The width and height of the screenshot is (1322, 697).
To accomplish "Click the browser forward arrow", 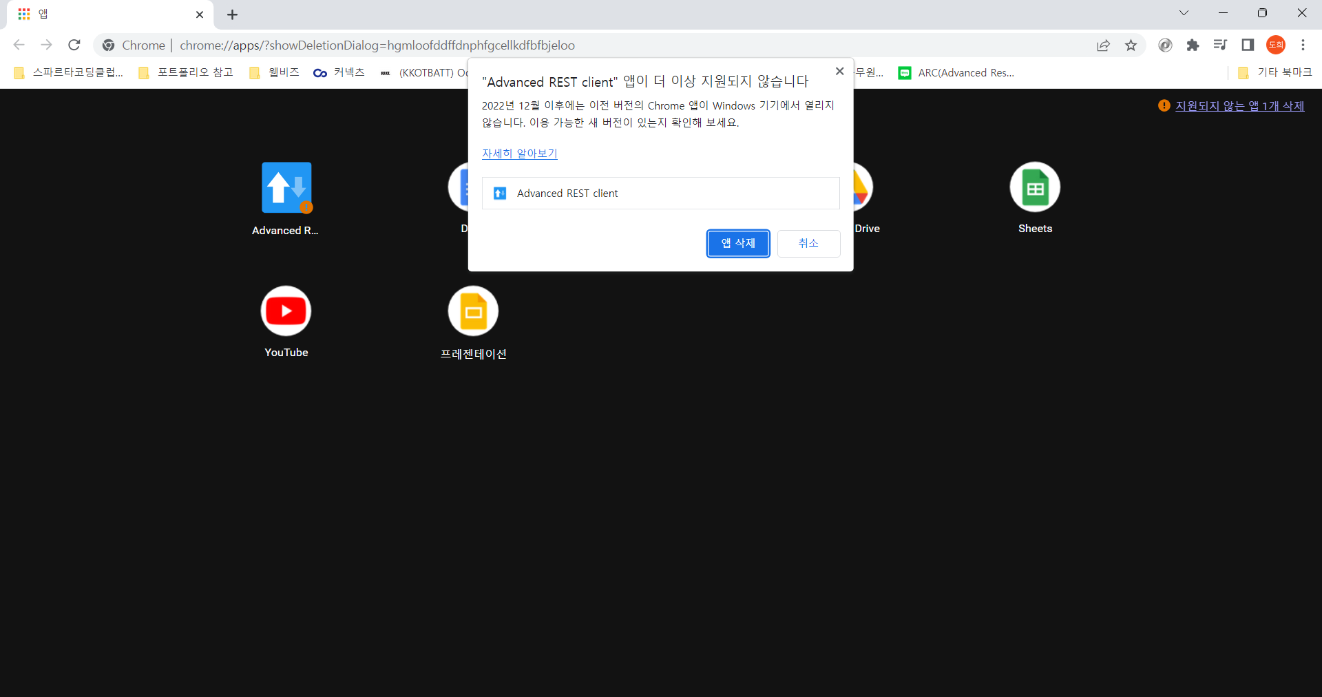I will click(x=47, y=45).
